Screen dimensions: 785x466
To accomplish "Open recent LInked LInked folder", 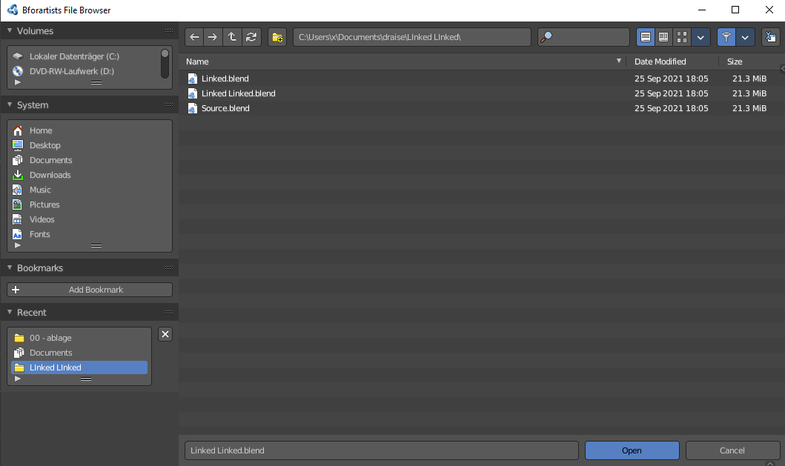I will coord(79,367).
